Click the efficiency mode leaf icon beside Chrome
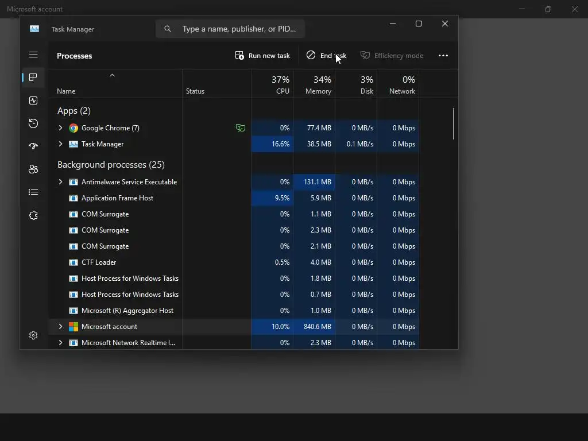 [241, 128]
